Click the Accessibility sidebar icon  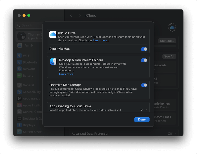click(x=19, y=92)
